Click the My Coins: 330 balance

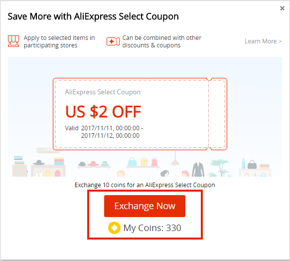pyautogui.click(x=152, y=228)
